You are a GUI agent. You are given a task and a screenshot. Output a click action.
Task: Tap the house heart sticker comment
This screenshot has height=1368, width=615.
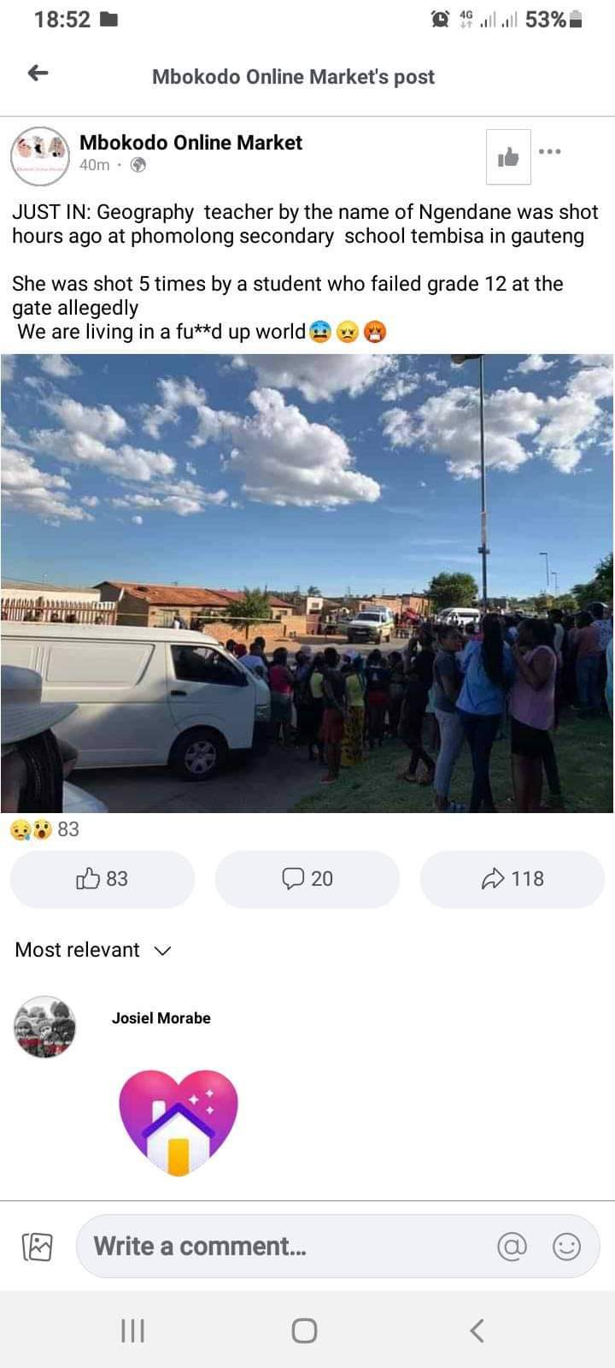coord(179,1123)
